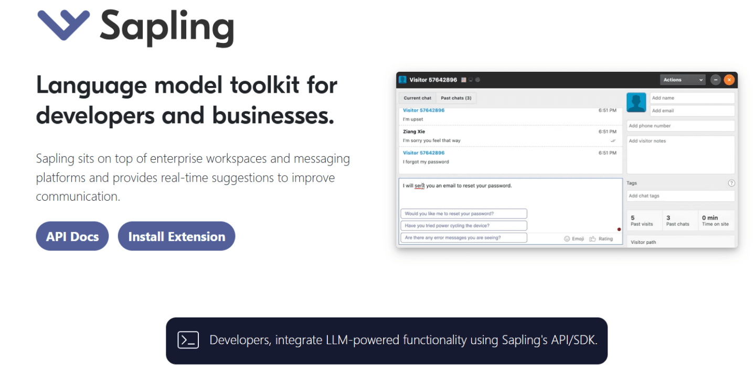Expand the Actions menu chevron
Image resolution: width=755 pixels, height=373 pixels.
701,79
